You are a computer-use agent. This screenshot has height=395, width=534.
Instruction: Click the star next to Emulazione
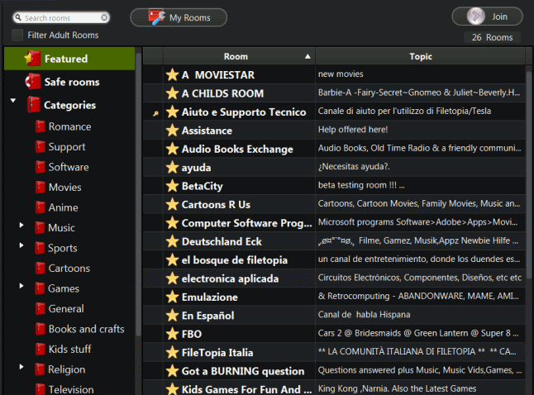pyautogui.click(x=172, y=297)
